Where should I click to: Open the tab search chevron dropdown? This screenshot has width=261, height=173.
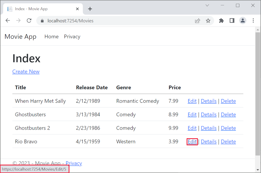(207, 5)
